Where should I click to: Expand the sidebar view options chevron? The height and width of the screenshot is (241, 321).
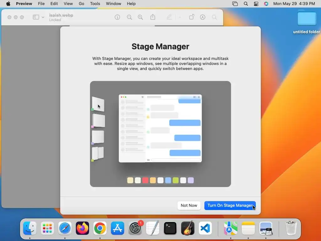[x=43, y=17]
